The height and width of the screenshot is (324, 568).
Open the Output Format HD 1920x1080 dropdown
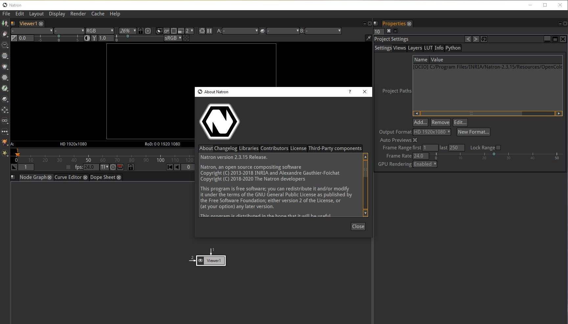(x=432, y=132)
